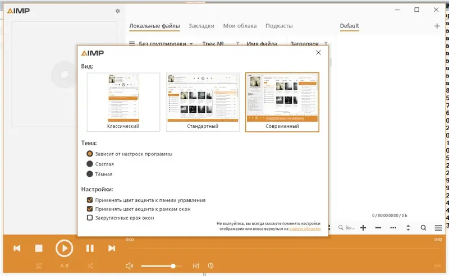
Task: Play the current track
Action: point(64,248)
